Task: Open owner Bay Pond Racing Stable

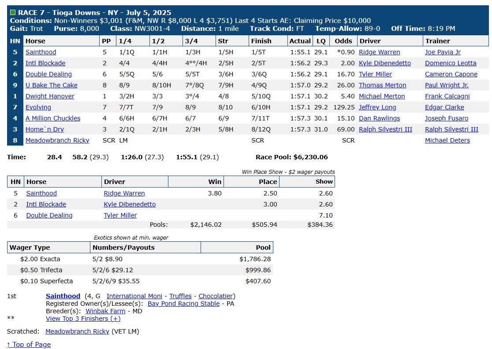Action: point(183,304)
